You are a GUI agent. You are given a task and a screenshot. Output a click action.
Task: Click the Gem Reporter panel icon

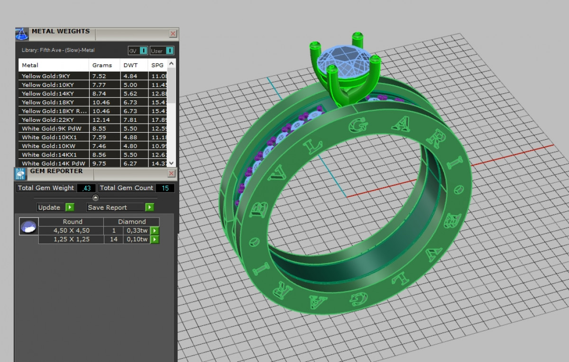pos(21,173)
